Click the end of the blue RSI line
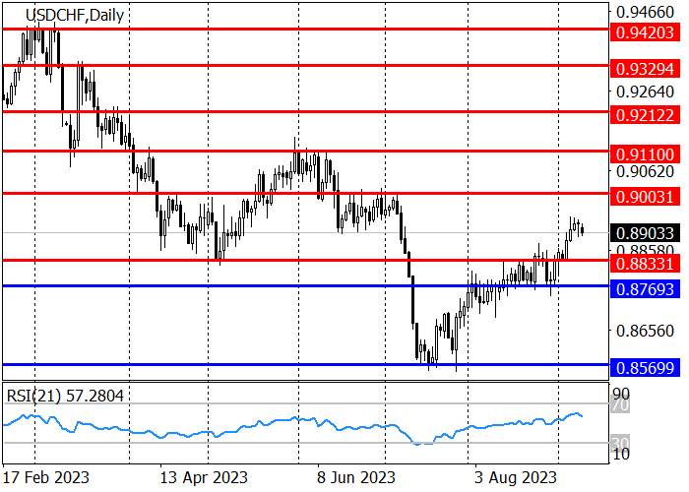 pos(583,416)
